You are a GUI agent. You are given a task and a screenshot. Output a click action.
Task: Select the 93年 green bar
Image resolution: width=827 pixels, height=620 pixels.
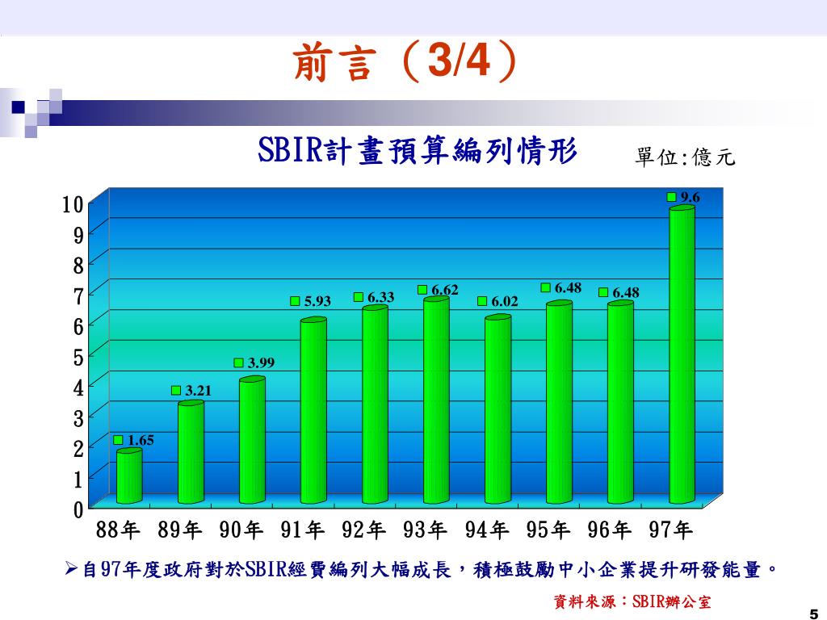pyautogui.click(x=437, y=400)
